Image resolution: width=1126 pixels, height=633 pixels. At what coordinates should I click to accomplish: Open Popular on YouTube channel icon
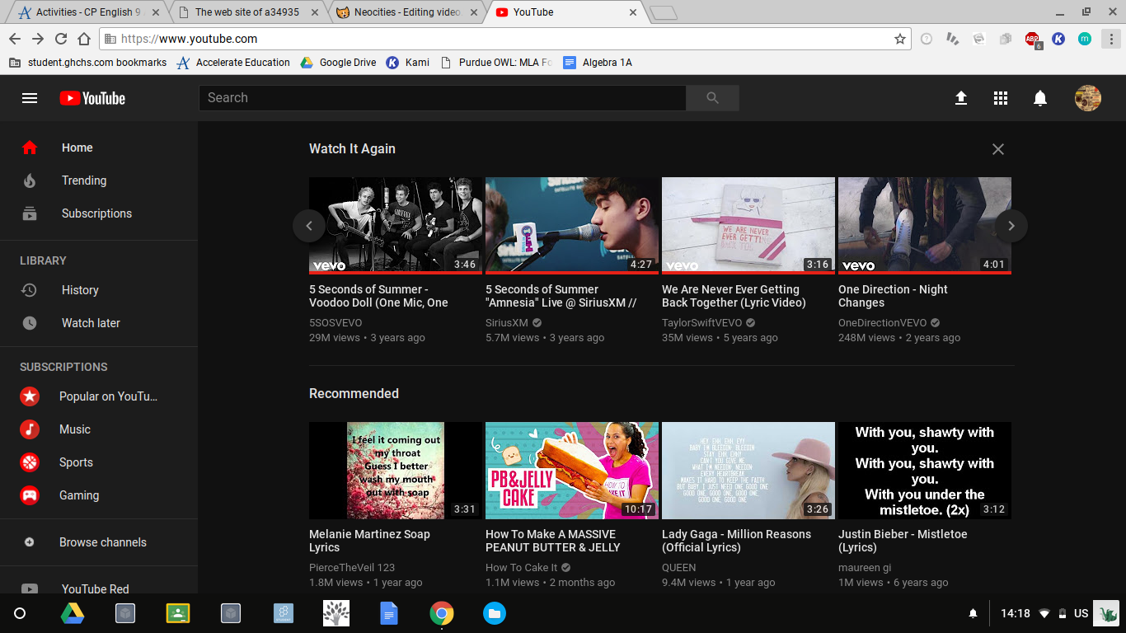coord(30,396)
